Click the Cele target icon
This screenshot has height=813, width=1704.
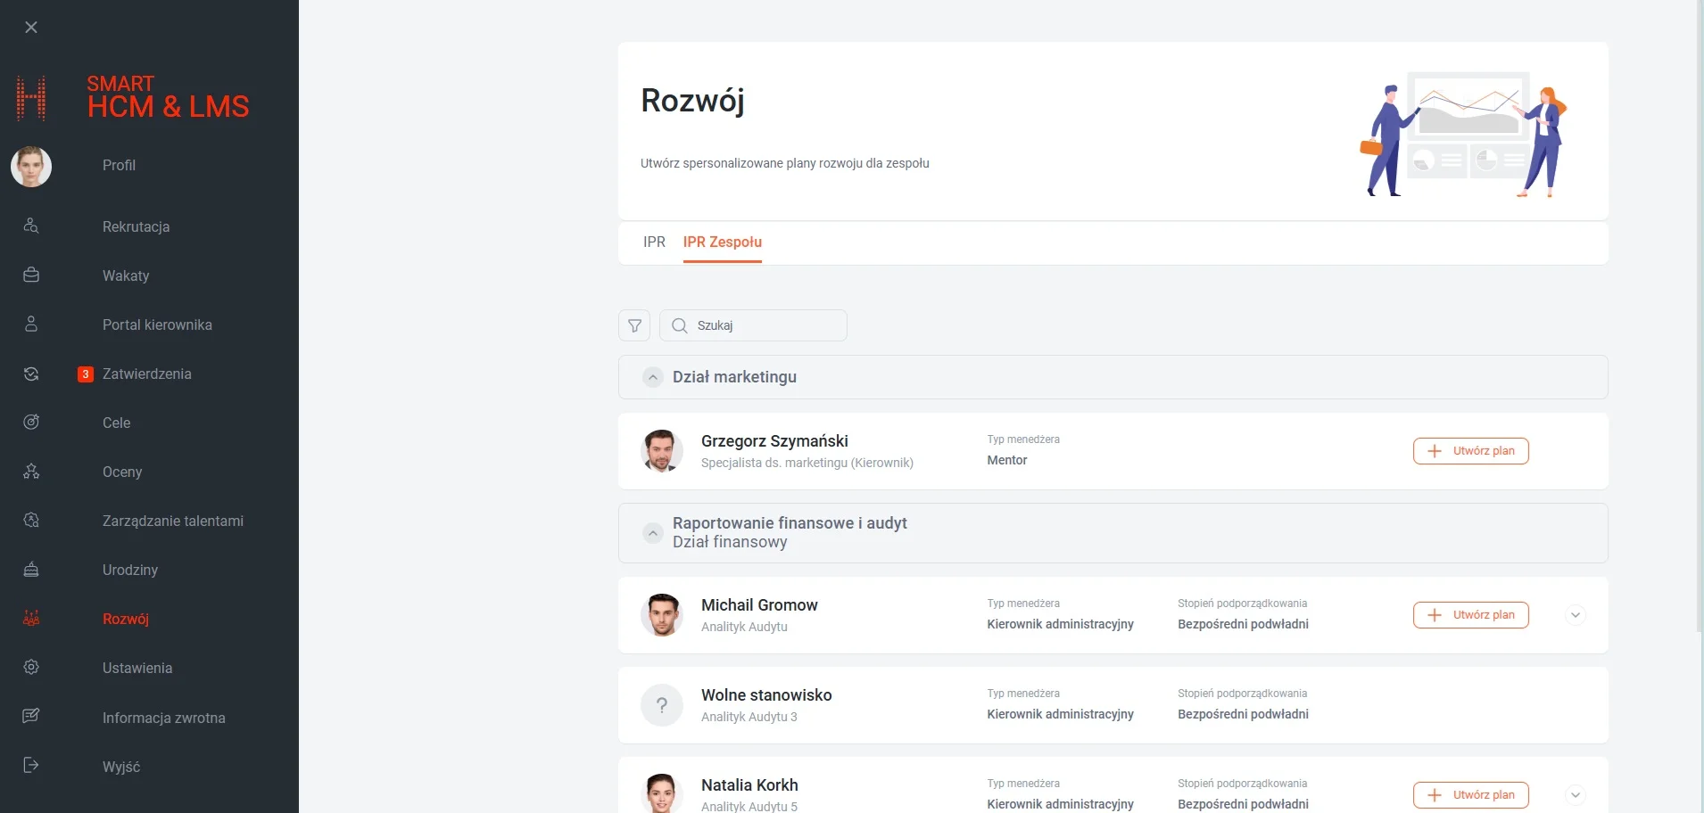[x=31, y=423]
